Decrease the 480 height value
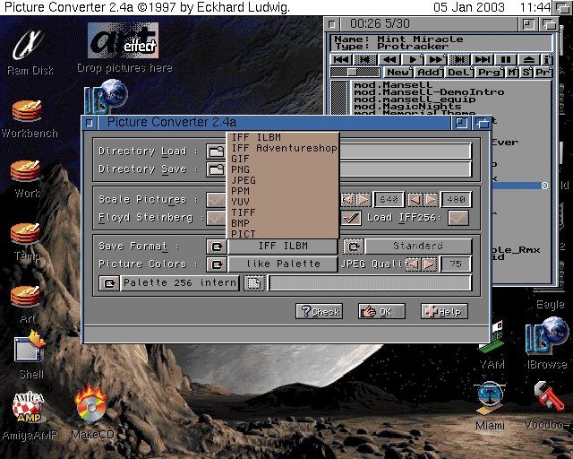Viewport: 573px width, 459px height. coord(415,200)
